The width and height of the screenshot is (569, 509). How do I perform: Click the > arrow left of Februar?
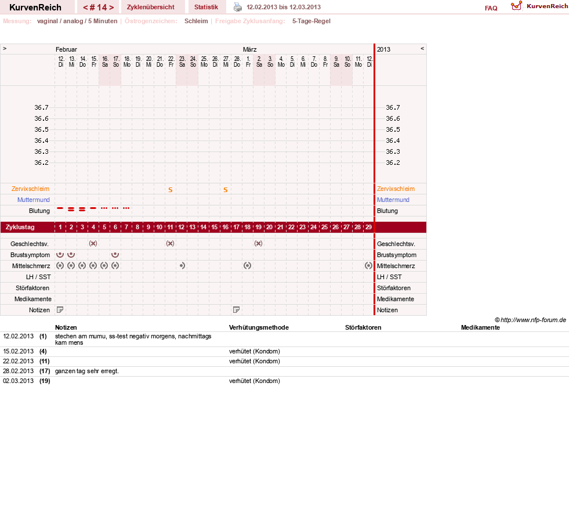(5, 48)
